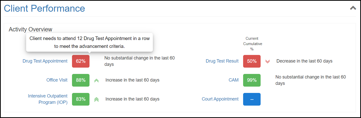This screenshot has width=361, height=118.
Task: Click the red 50% Drug Test Result badge
Action: point(252,61)
